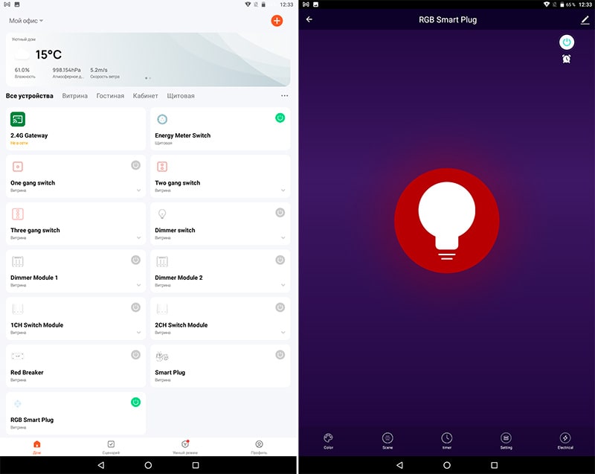Open the timer icon in bottom bar

click(446, 441)
